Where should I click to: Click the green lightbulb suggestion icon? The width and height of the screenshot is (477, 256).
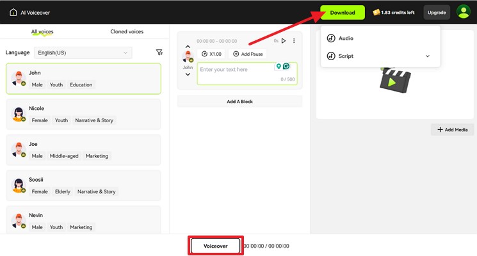click(x=279, y=67)
